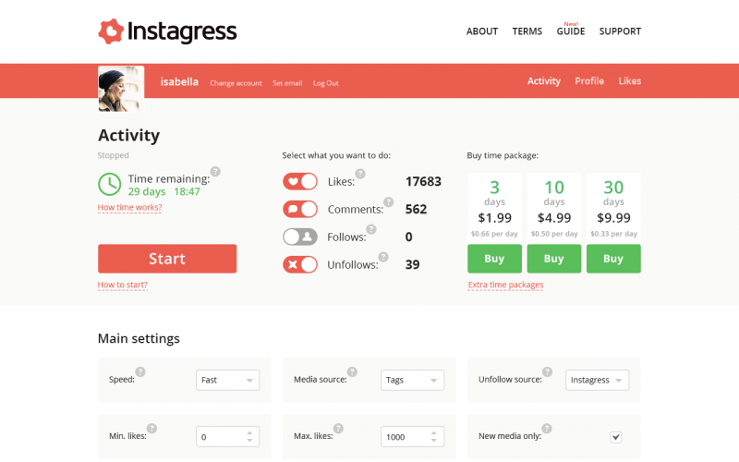Screen dimensions: 739x462
Task: Open help icon beside Comments label
Action: (x=388, y=201)
